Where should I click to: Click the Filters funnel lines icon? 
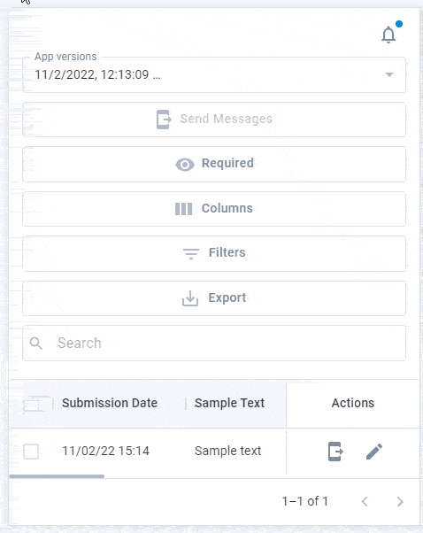point(191,253)
